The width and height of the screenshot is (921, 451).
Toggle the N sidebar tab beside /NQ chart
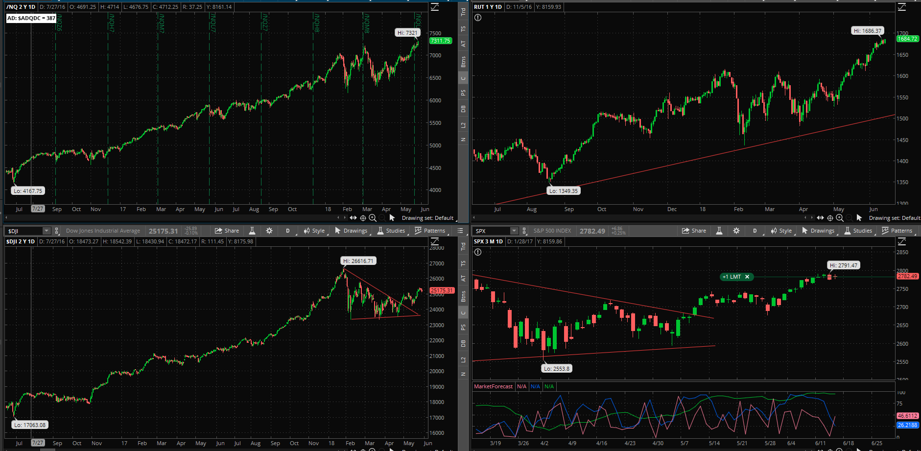(463, 140)
